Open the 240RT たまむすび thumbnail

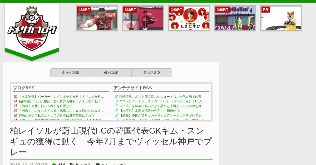(189, 18)
